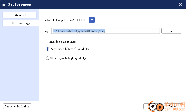Viewport: 186px width, 112px height.
Task: Click the Restore Defaults button
Action: (17, 106)
